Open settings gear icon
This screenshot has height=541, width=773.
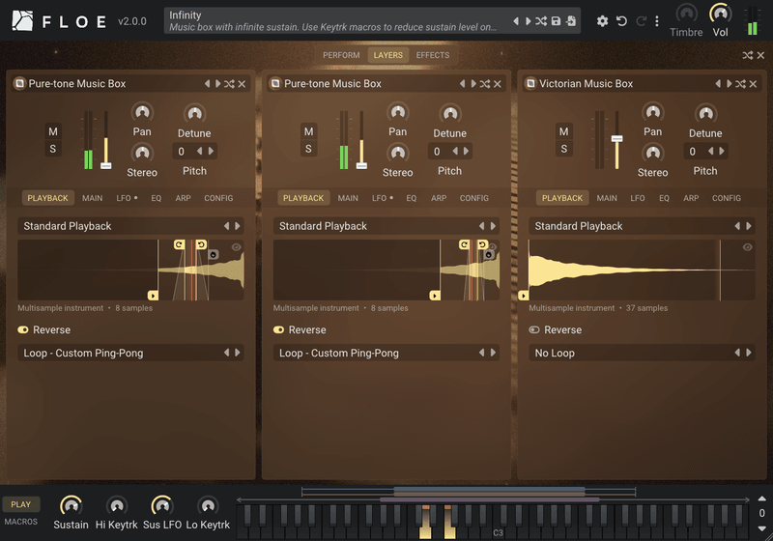click(602, 21)
